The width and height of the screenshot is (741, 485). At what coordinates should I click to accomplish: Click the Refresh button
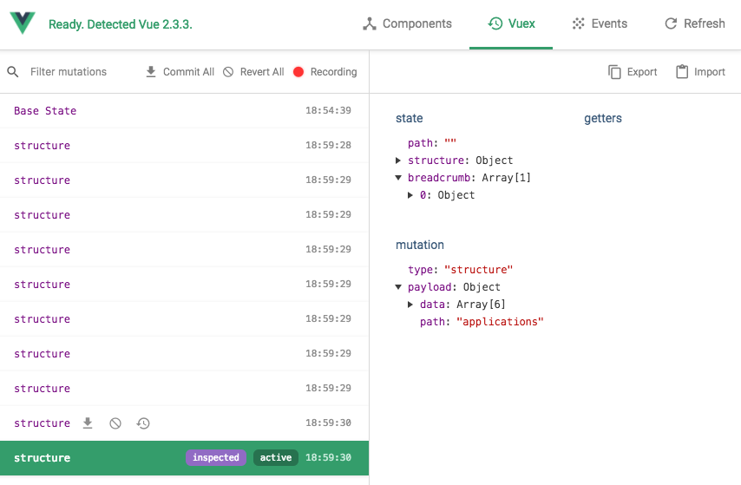click(x=695, y=23)
